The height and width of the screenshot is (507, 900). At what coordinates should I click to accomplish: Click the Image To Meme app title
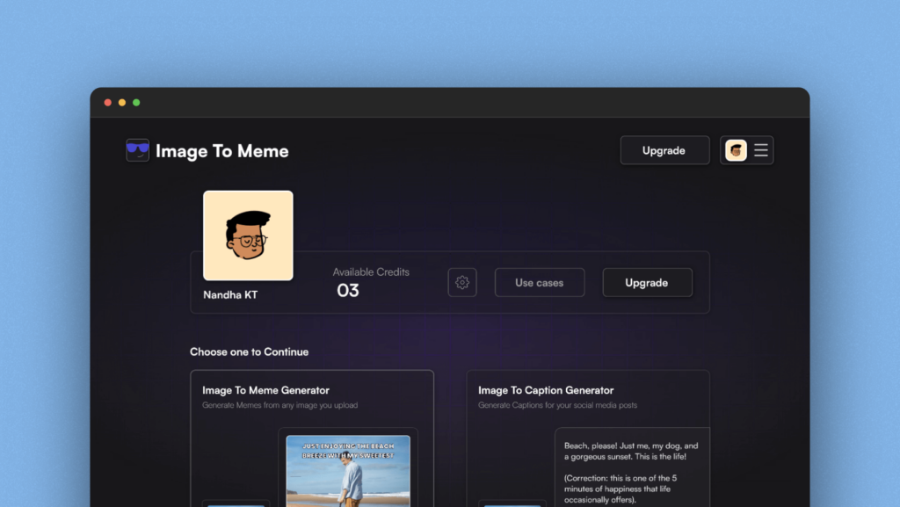[x=221, y=151]
